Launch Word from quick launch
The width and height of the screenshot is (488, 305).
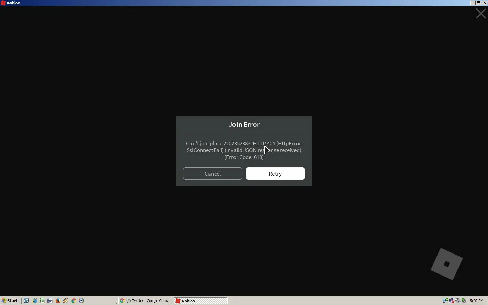[x=50, y=301]
